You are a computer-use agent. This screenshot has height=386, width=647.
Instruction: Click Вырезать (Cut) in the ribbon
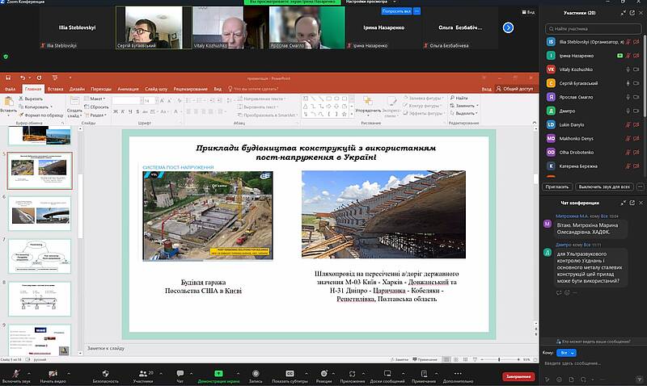(32, 99)
